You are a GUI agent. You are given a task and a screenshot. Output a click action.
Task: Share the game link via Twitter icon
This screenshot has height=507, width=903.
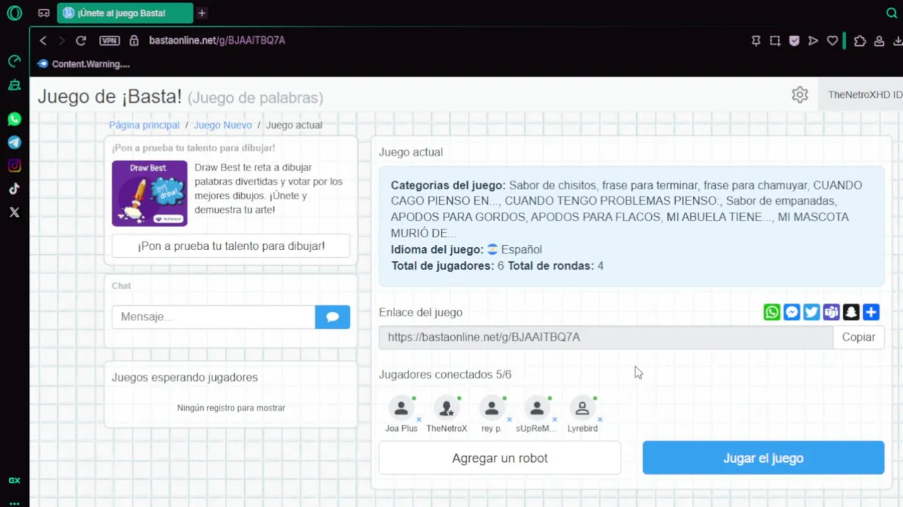[811, 312]
